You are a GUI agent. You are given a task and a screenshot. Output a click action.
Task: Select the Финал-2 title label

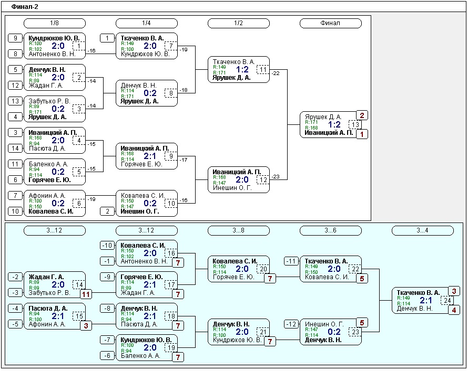click(x=25, y=6)
